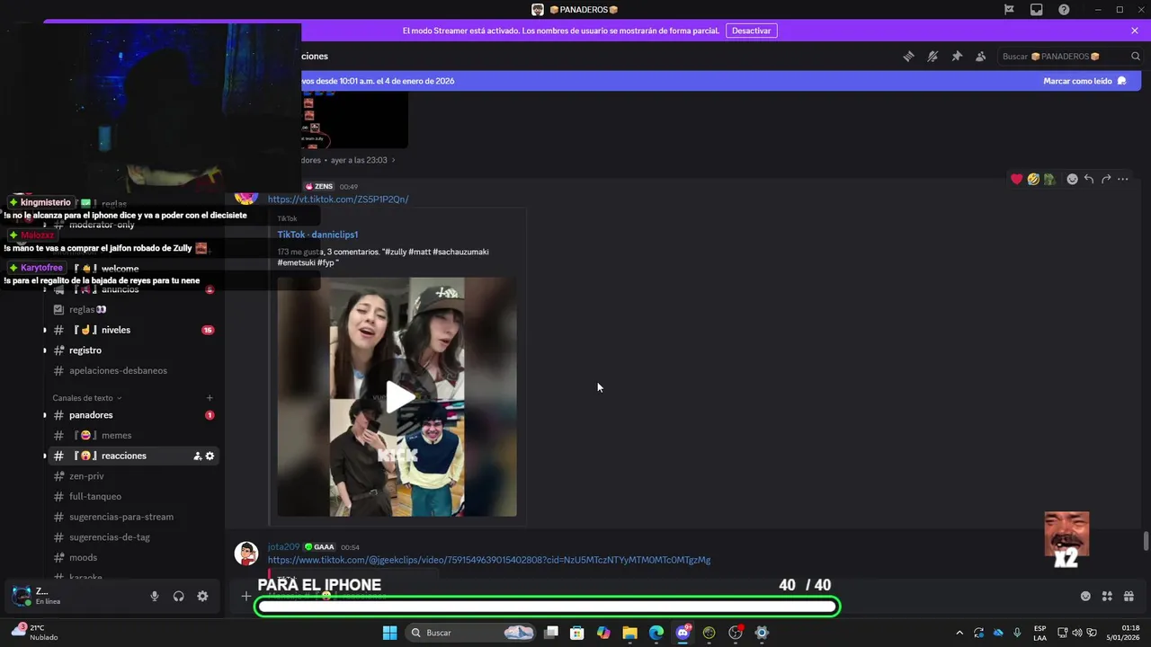Click the chat scrollbar thumb
The height and width of the screenshot is (647, 1151).
coord(1146,541)
